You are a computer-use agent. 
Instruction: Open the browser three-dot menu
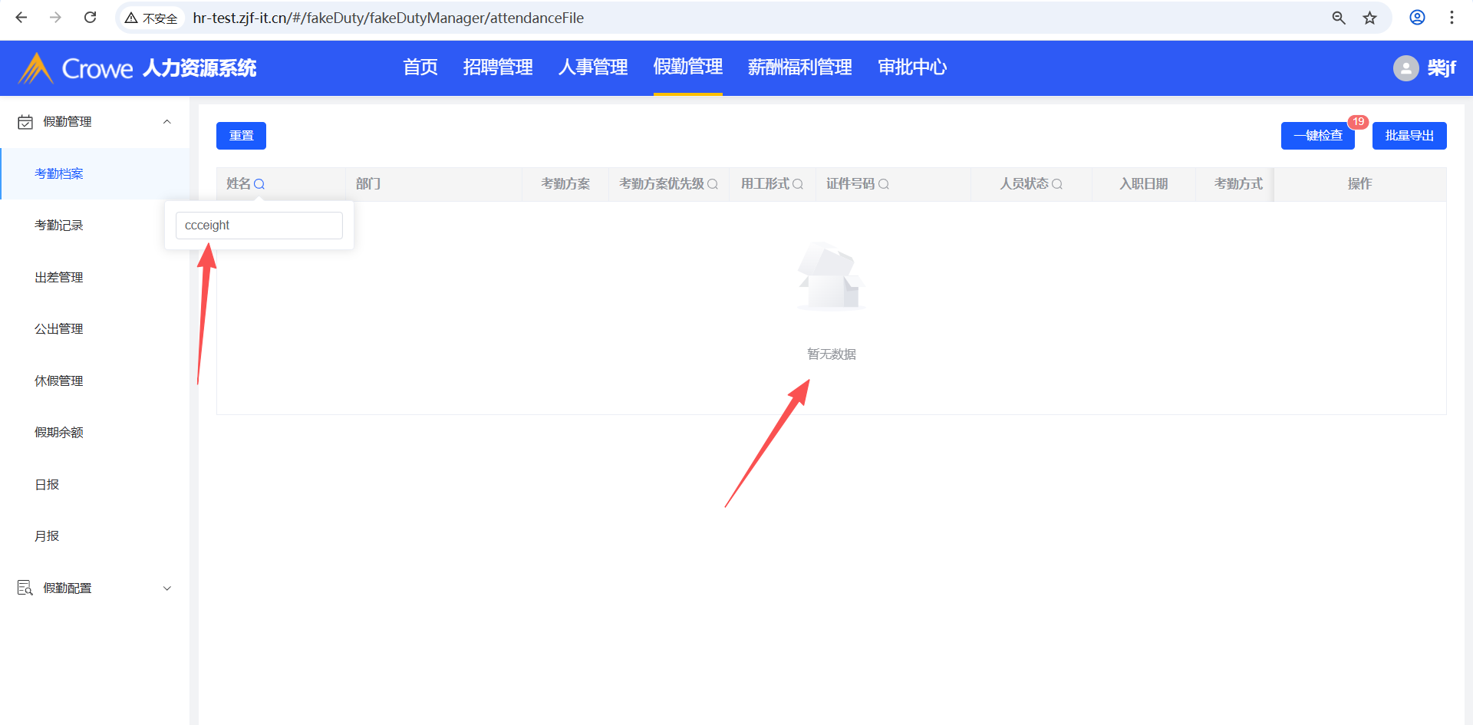[1452, 18]
